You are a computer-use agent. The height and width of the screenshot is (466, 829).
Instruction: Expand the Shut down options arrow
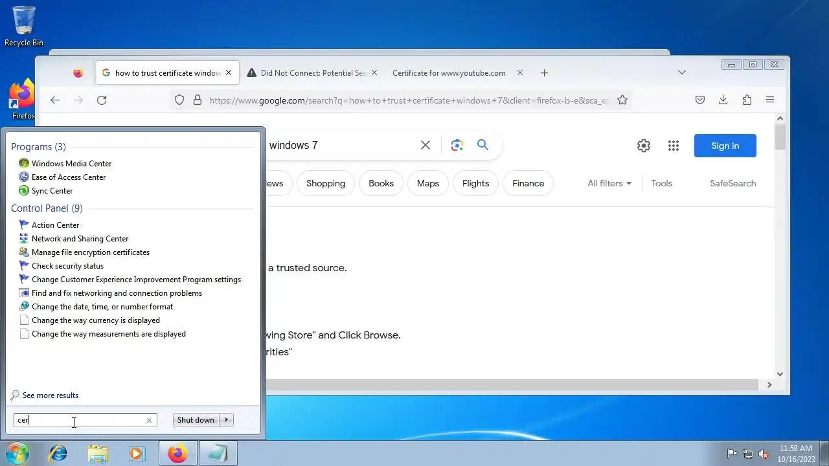click(x=227, y=420)
